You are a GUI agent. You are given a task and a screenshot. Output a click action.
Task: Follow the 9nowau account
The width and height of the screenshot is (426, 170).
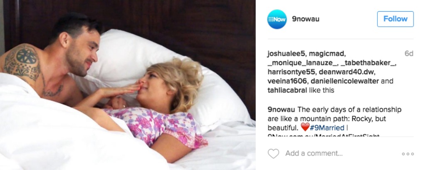[x=395, y=19]
